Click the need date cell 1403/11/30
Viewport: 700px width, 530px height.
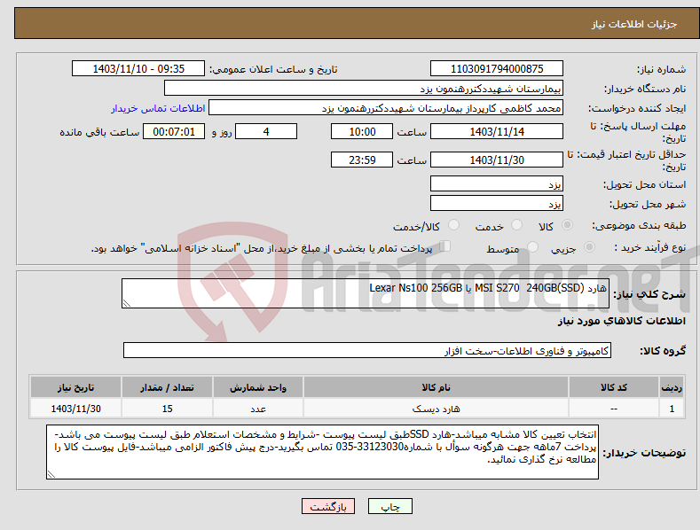[75, 409]
